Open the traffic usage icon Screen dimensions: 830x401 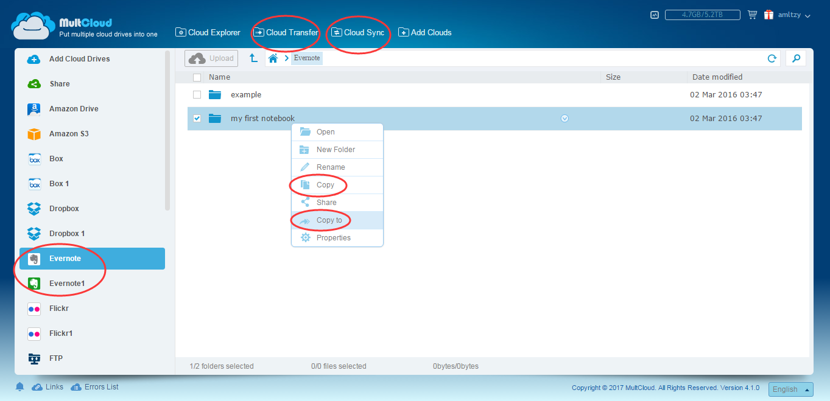pos(655,15)
